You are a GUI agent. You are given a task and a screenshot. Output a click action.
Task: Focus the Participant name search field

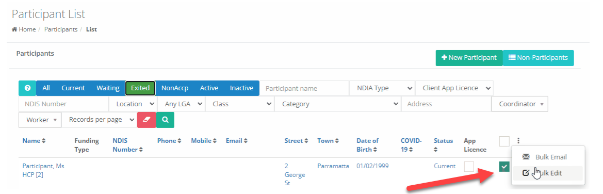tap(304, 88)
